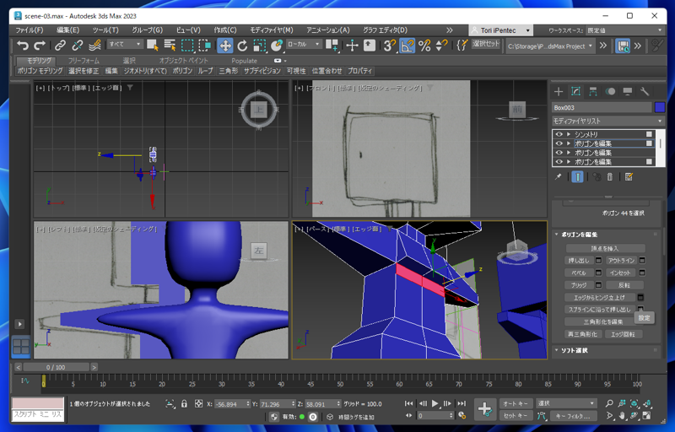The width and height of the screenshot is (675, 432).
Task: Choose the Rectangular Selection Region icon
Action: 187,46
